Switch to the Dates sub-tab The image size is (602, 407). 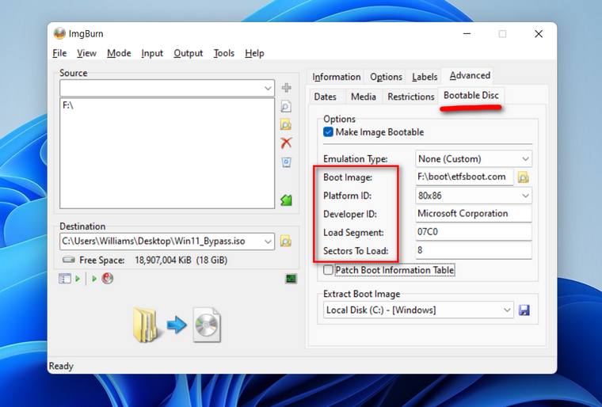(326, 97)
